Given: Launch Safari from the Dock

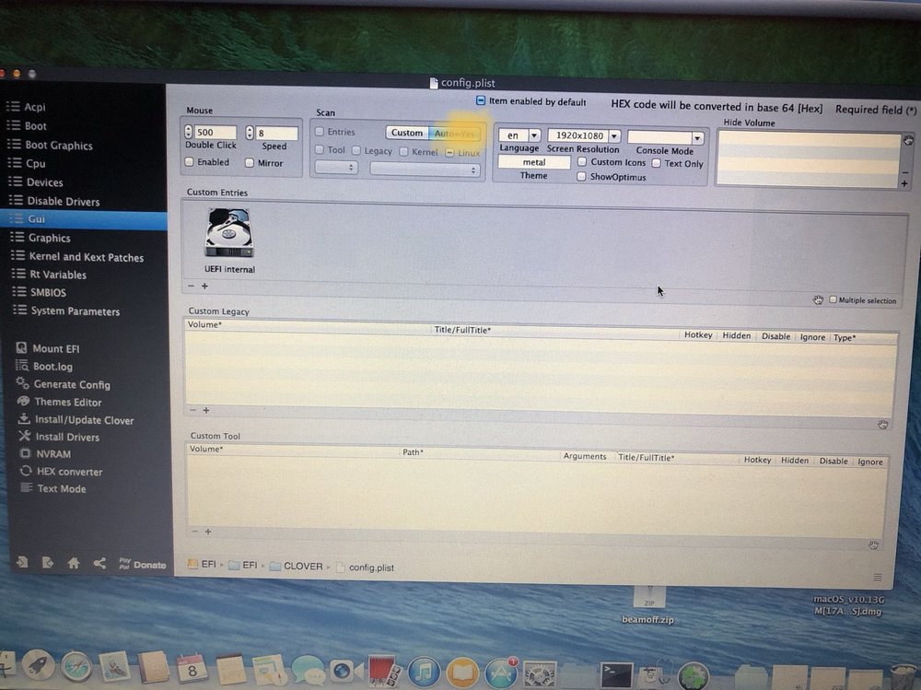Looking at the screenshot, I should (x=76, y=666).
